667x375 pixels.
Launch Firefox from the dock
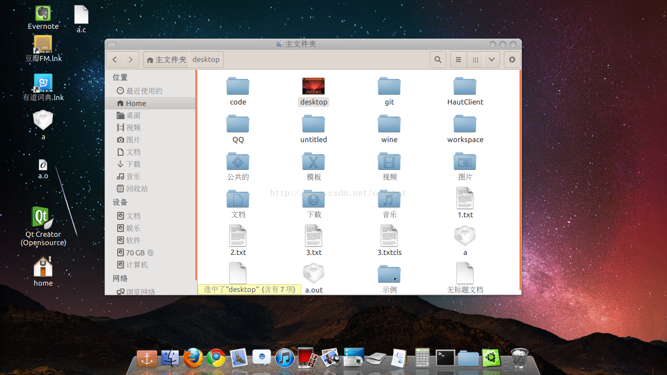pyautogui.click(x=193, y=358)
